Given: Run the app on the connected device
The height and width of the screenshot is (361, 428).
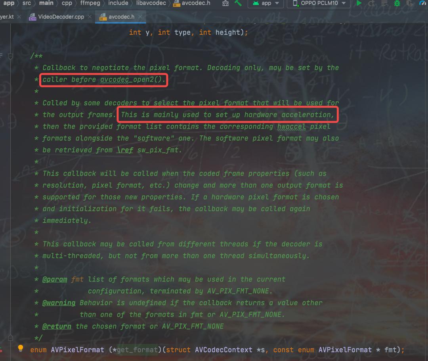Looking at the screenshot, I should click(x=359, y=3).
